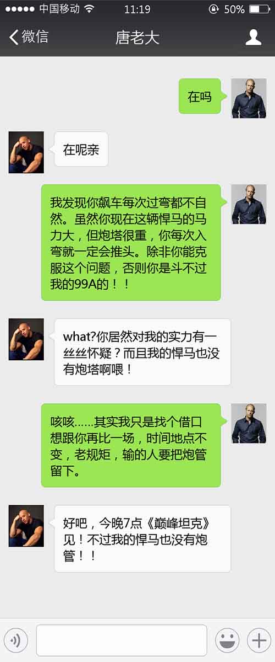
Task: Tap the 咳咳 green message bubble
Action: pyautogui.click(x=133, y=445)
